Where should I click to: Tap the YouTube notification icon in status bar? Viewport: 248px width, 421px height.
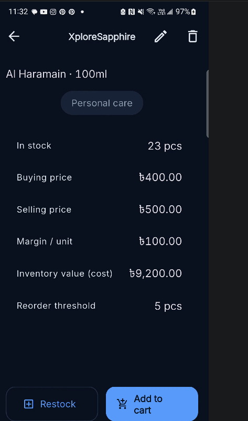(44, 12)
